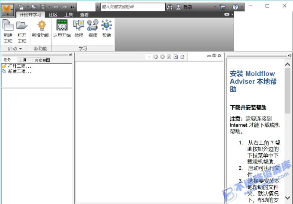Open the Moldflow application menu button

(x=8, y=10)
